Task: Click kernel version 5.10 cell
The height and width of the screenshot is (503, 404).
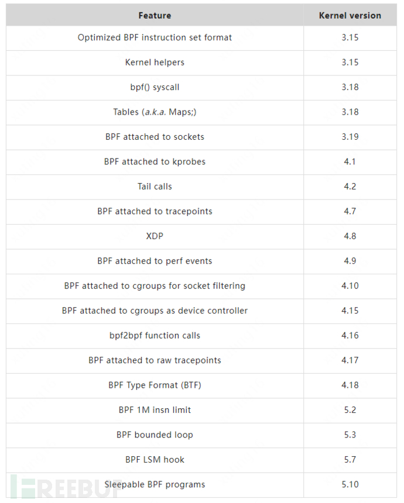Action: point(350,485)
